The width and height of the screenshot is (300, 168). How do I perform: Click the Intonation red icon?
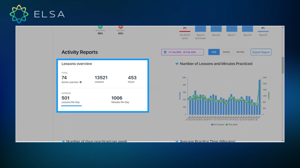pos(121,27)
